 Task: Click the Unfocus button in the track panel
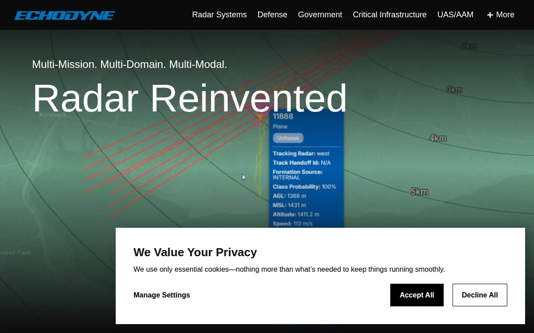(288, 138)
